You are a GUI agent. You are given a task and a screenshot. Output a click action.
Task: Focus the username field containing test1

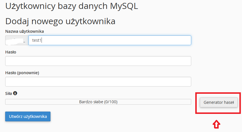[110, 40]
